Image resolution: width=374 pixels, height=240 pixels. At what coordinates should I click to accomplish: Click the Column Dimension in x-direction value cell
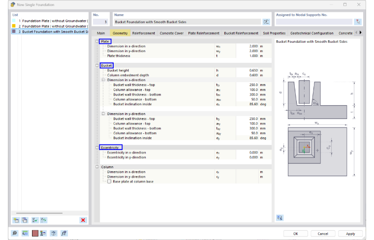click(247, 172)
